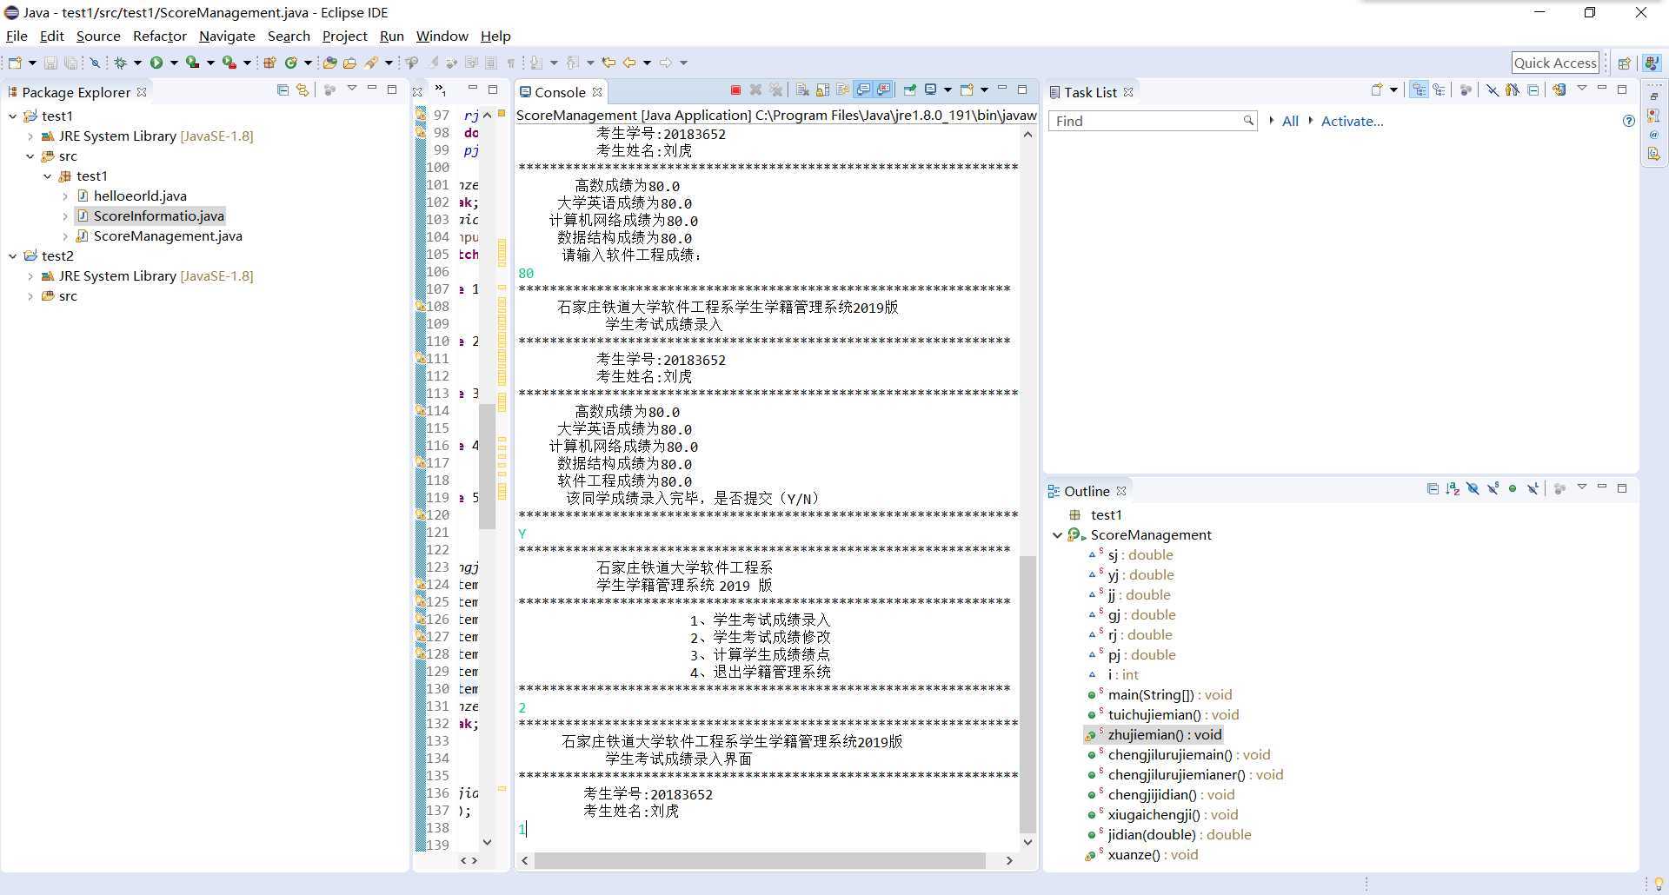Click the console horizontal scrollbar thumb
Viewport: 1669px width, 895px height.
point(760,860)
